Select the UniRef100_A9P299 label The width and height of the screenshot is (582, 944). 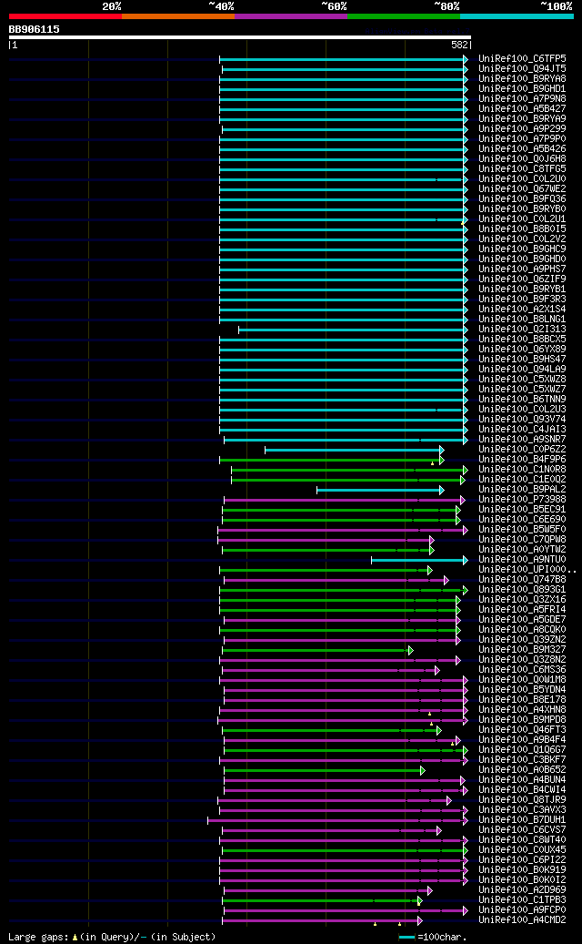(522, 129)
